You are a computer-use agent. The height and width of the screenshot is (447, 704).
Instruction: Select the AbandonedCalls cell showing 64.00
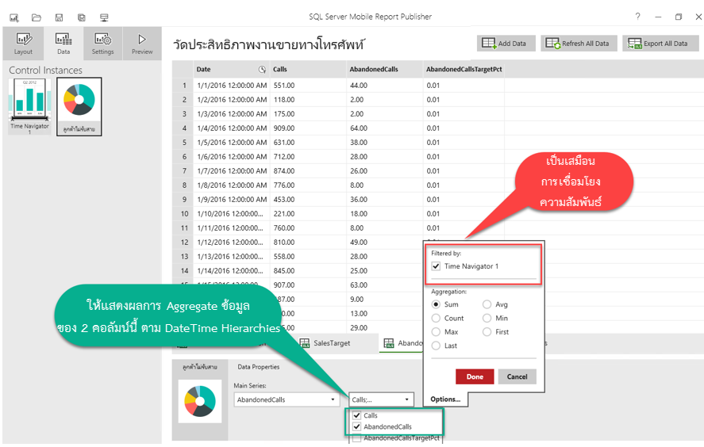pyautogui.click(x=384, y=128)
